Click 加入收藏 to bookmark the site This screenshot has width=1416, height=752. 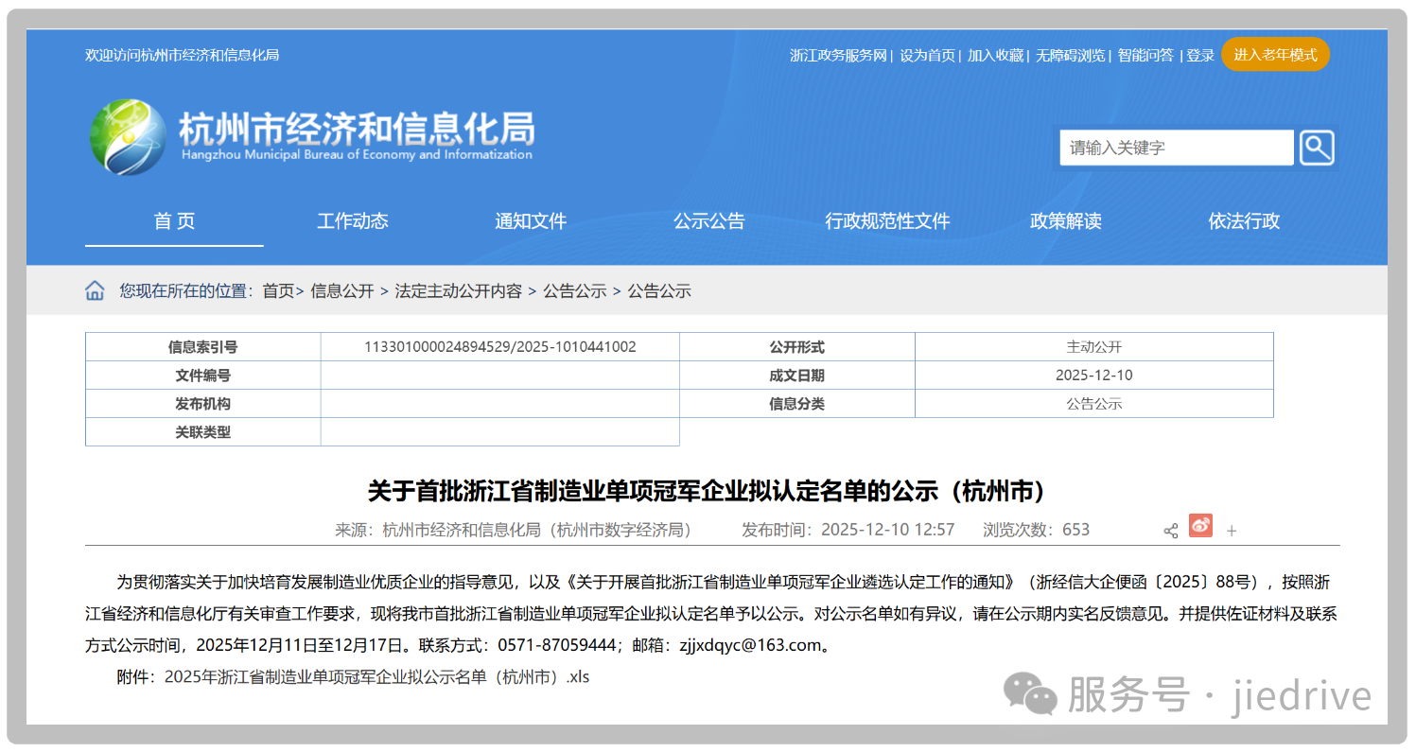tap(993, 55)
